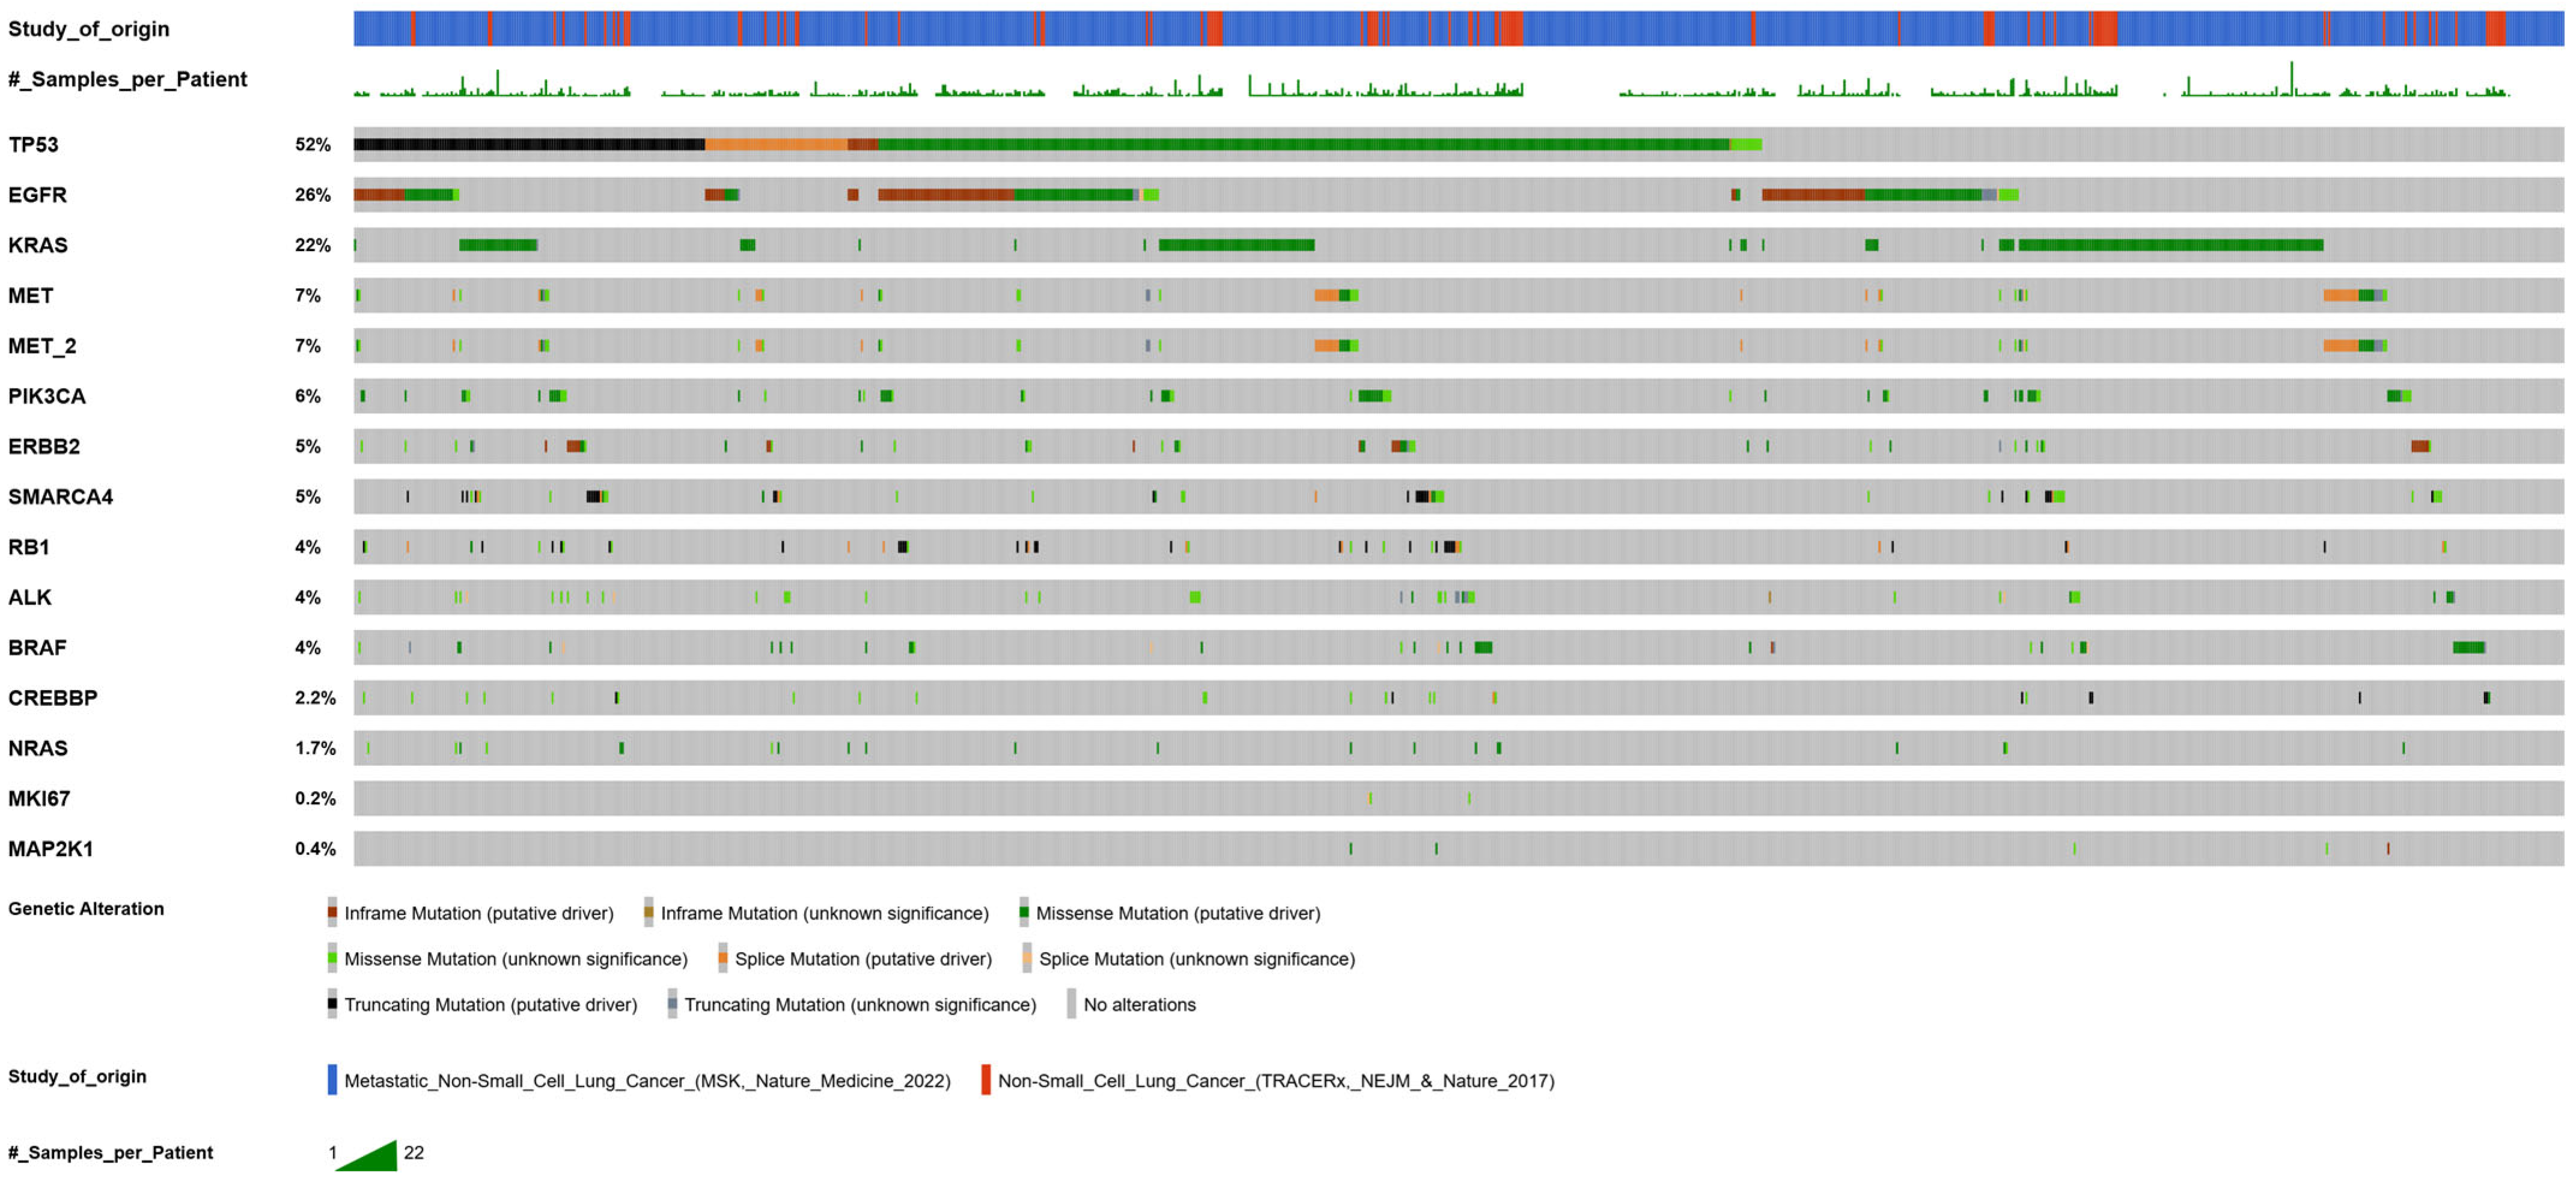This screenshot has width=2576, height=1184.
Task: Click the Inframe Mutation putative driver legend icon
Action: 332,912
